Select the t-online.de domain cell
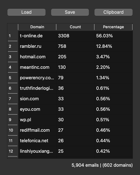 (37, 36)
